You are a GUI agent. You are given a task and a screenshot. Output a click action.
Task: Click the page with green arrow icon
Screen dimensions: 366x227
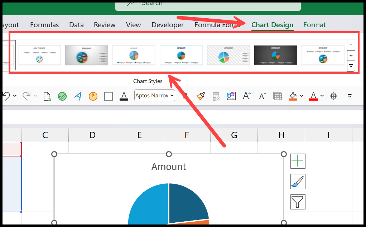coord(47,96)
